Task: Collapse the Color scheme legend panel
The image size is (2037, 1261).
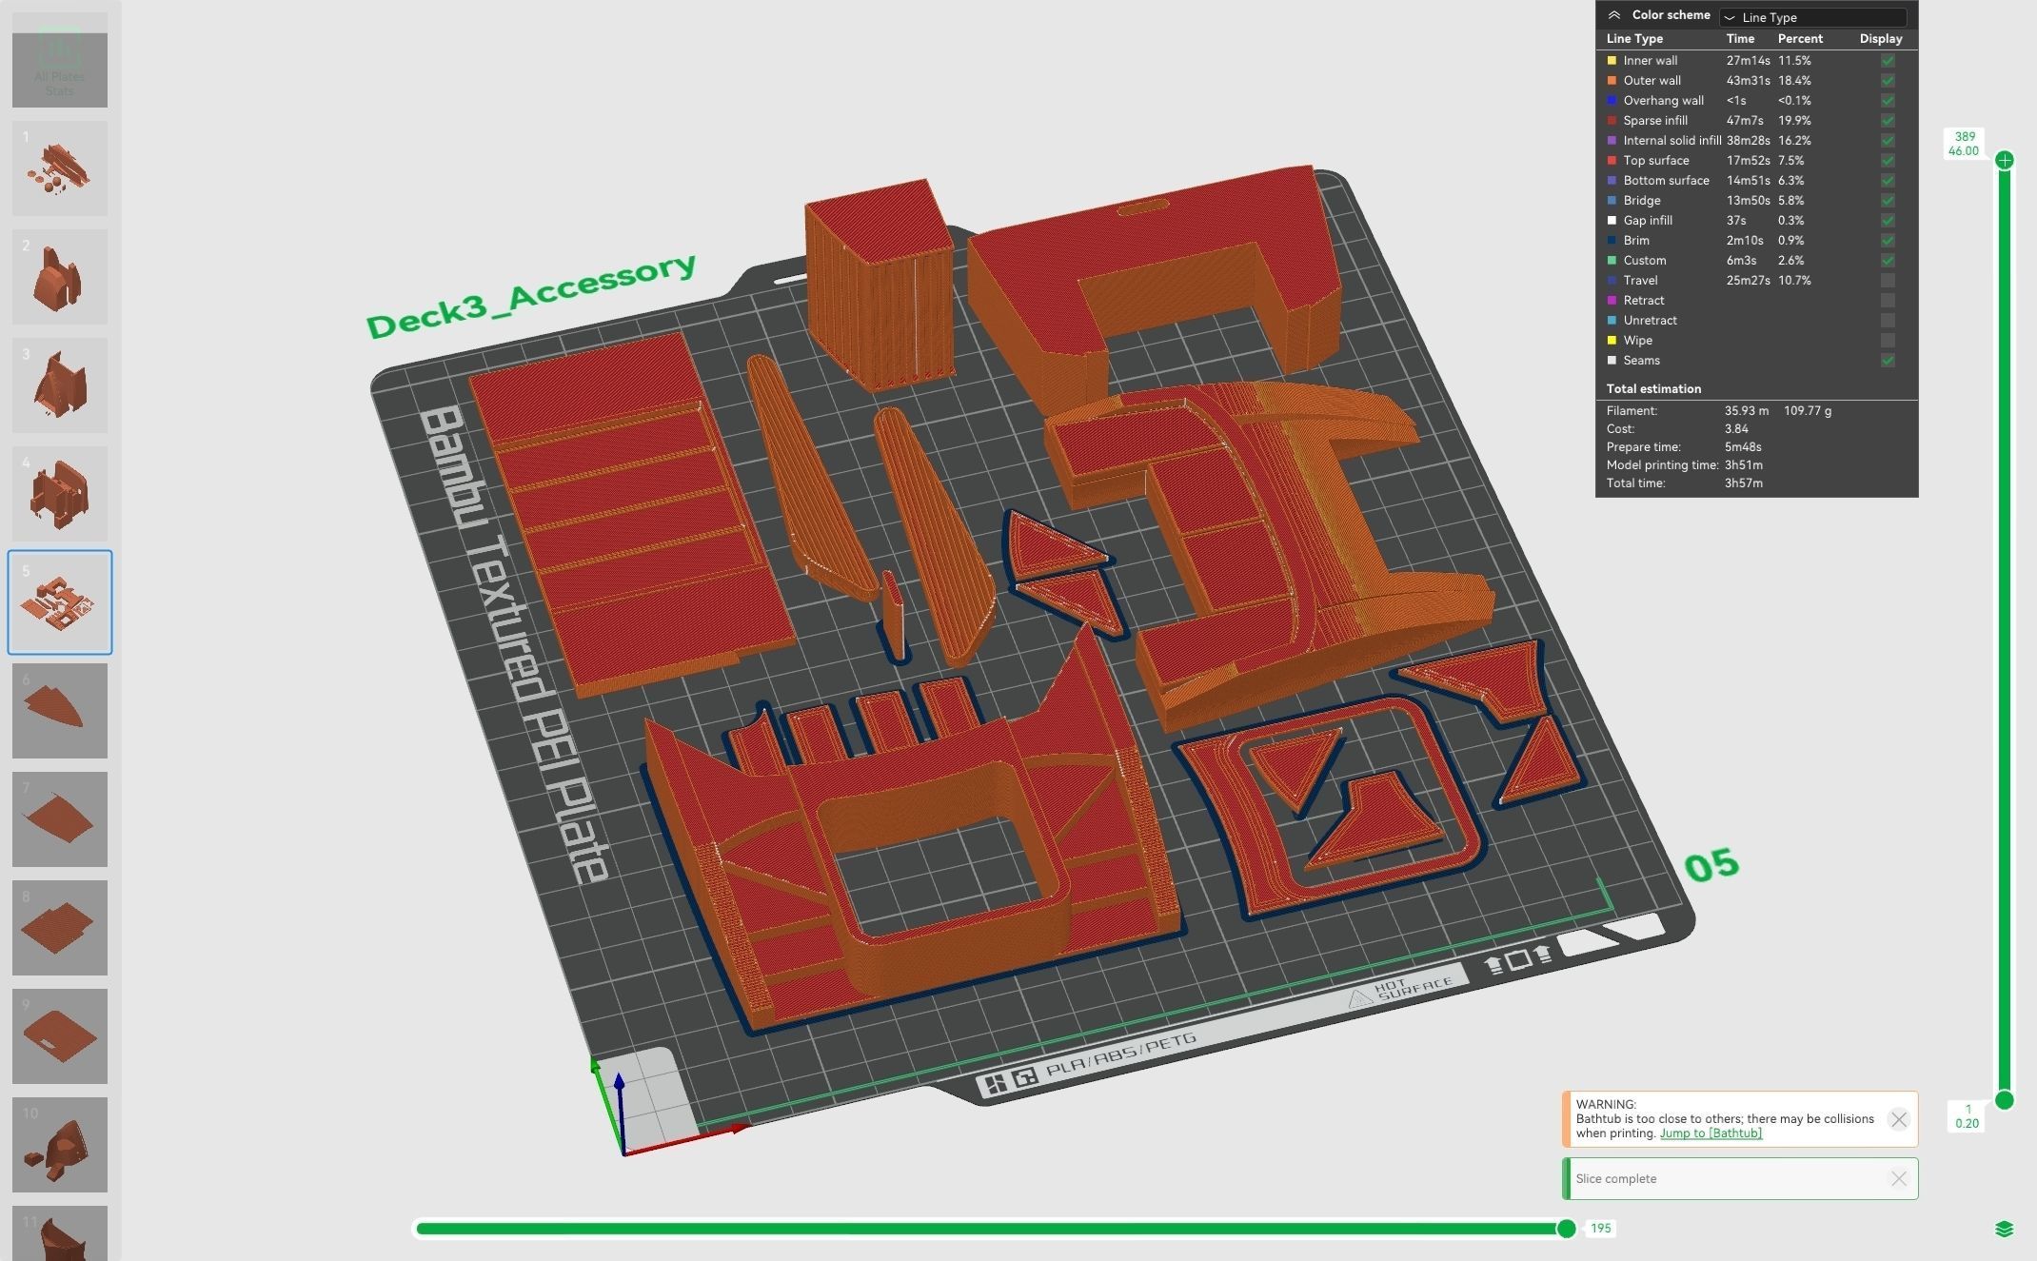Action: pyautogui.click(x=1614, y=15)
